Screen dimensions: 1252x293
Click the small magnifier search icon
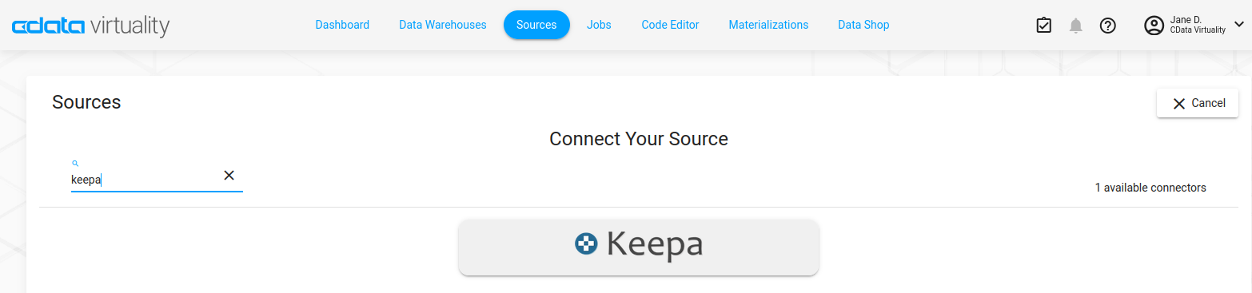coord(74,163)
